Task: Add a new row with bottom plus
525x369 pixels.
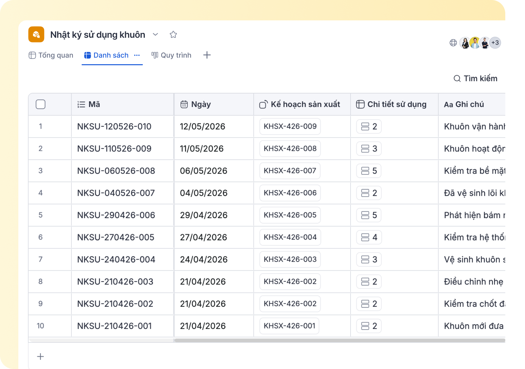Action: tap(40, 356)
